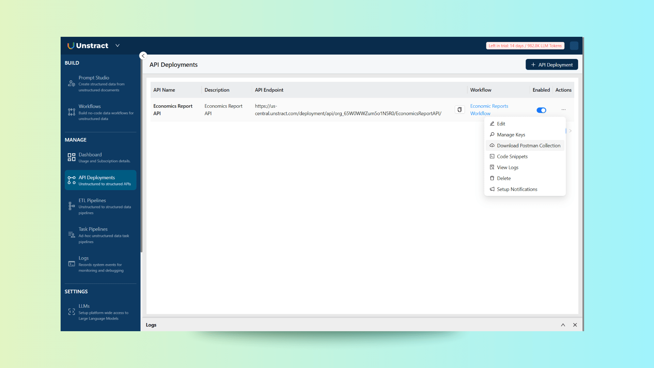Open the user profile avatar top right

(574, 45)
